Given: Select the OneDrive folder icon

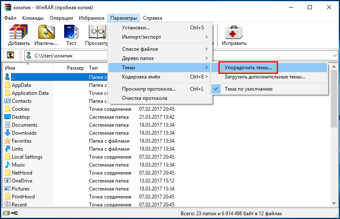Looking at the screenshot, I should (8, 180).
